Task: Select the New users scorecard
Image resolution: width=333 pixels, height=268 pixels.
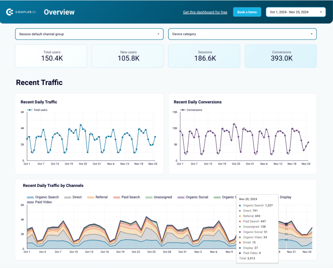Action: 128,56
